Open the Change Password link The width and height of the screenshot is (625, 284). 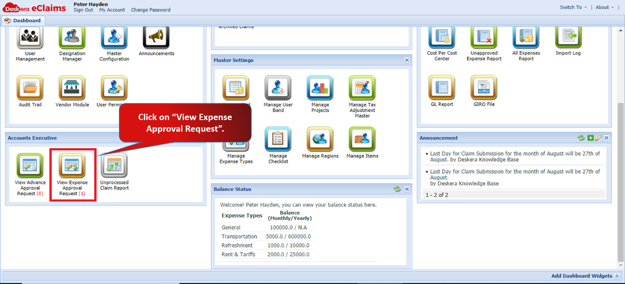point(151,10)
